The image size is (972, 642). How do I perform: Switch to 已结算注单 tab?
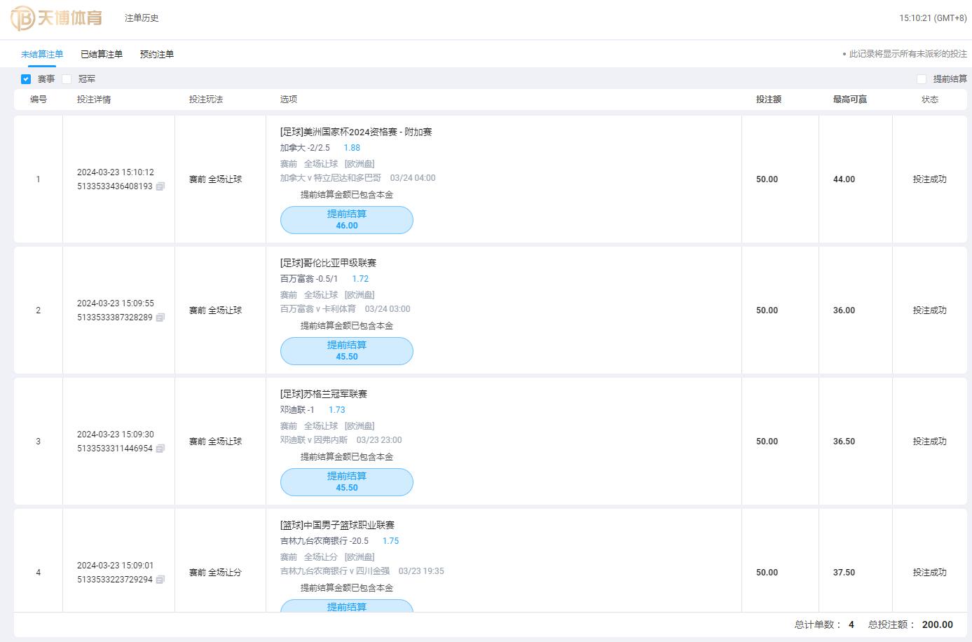102,54
